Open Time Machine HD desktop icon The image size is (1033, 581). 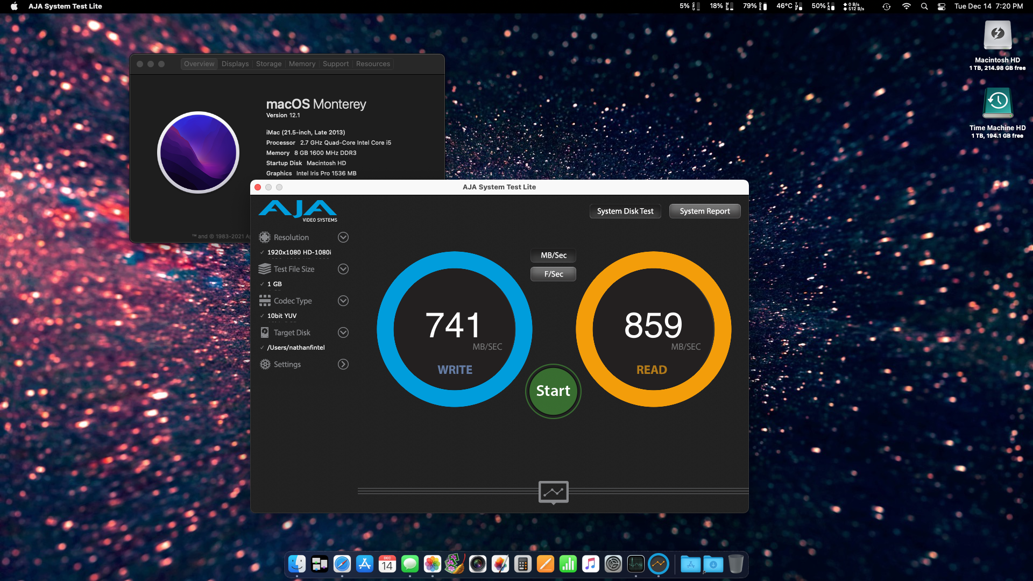[x=997, y=103]
